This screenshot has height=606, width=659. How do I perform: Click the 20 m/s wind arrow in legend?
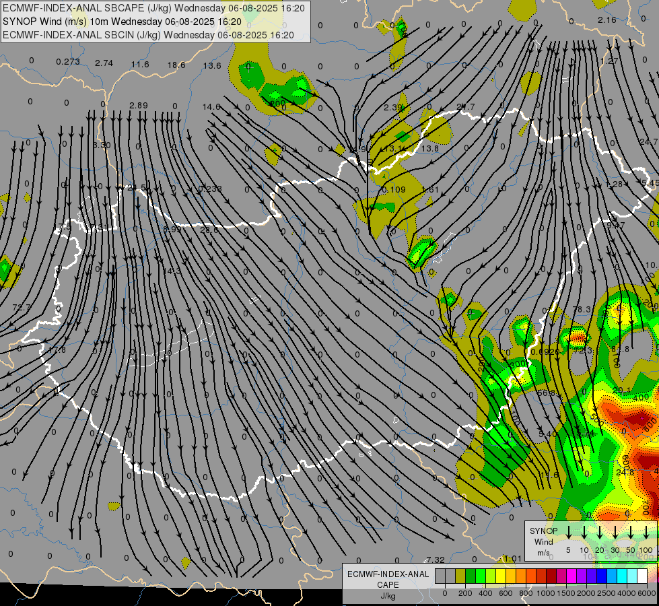pos(600,532)
